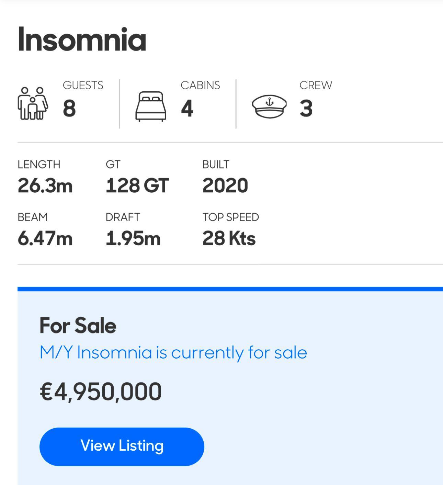Click the guests family icon
This screenshot has width=443, height=485.
point(33,103)
